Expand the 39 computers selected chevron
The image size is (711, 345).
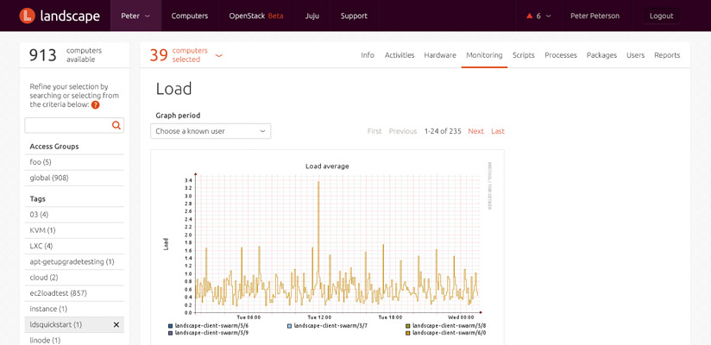point(219,56)
